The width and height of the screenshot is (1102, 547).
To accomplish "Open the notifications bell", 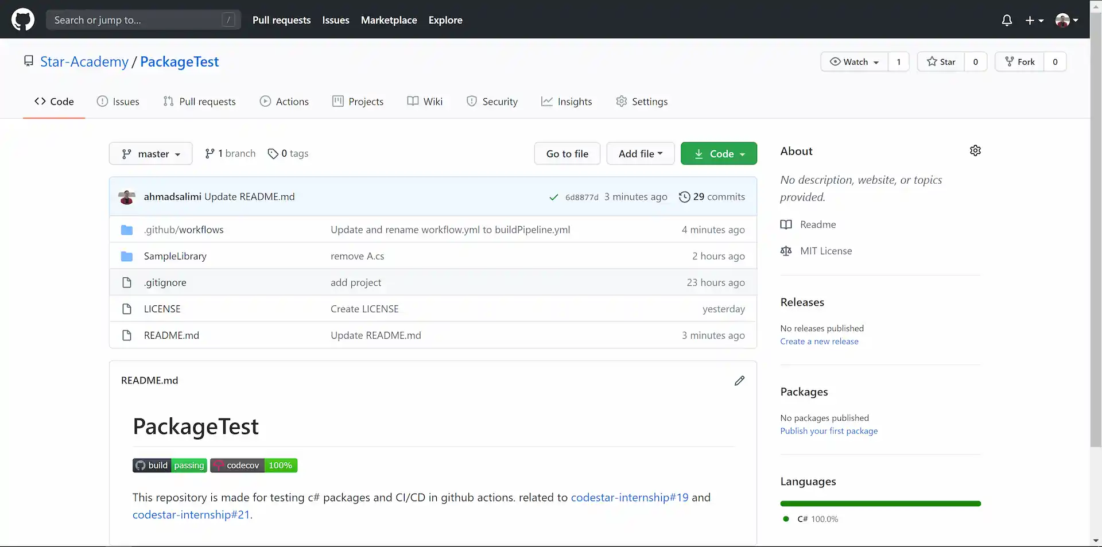I will pyautogui.click(x=1007, y=20).
